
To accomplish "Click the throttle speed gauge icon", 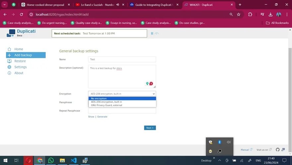I will point(157,33).
